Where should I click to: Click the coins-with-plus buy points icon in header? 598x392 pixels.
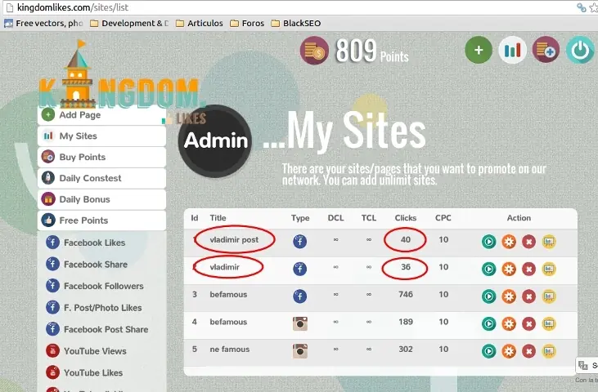(x=546, y=50)
